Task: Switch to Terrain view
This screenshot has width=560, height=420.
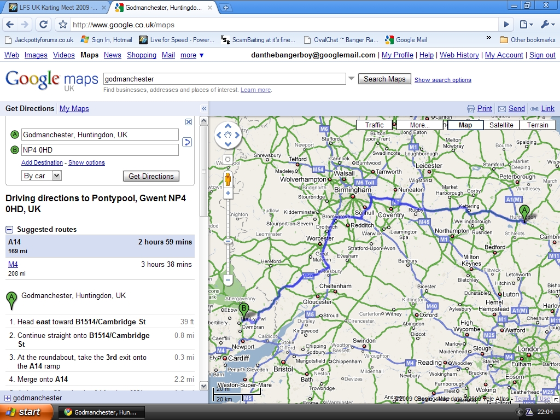Action: (538, 125)
